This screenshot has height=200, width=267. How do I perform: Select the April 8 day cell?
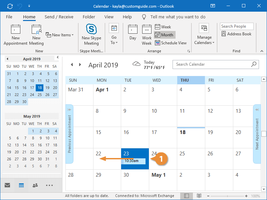107,116
